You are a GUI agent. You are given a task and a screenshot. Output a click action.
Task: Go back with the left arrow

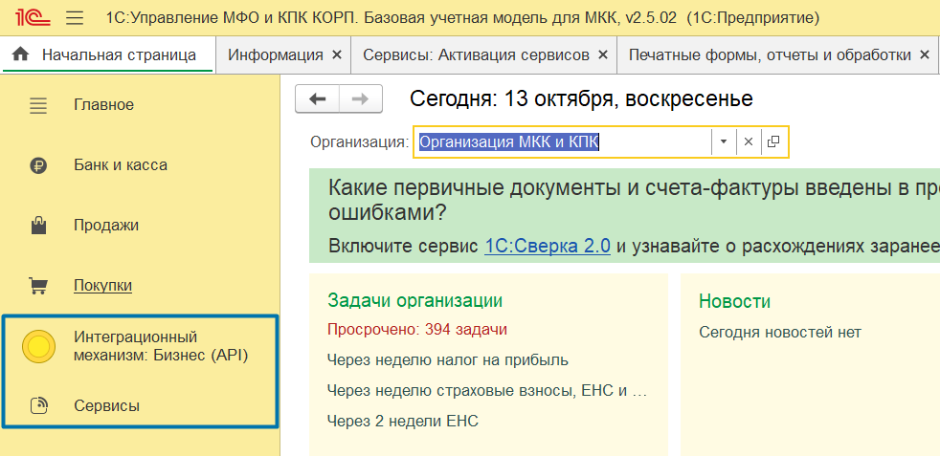(x=317, y=98)
